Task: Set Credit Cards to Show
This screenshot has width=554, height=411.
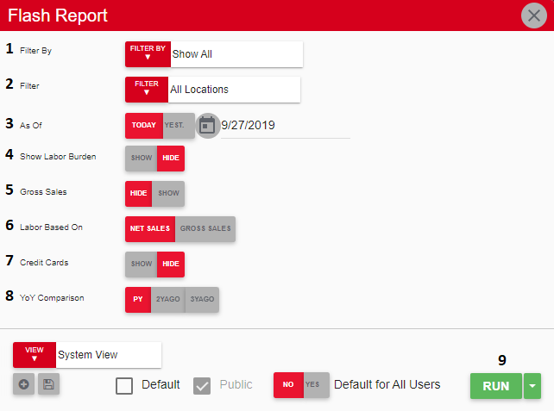Action: [141, 265]
